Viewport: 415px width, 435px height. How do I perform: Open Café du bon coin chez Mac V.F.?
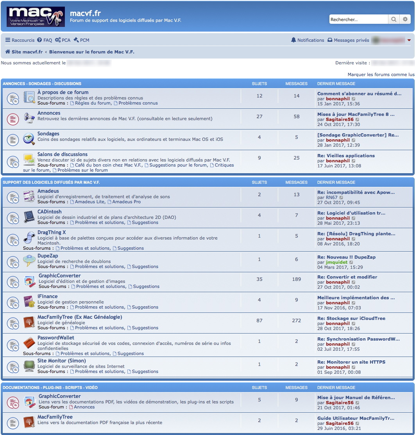click(x=106, y=165)
